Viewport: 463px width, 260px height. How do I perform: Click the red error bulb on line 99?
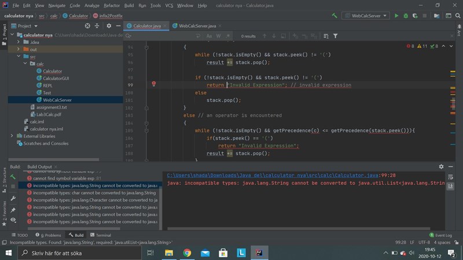pos(154,84)
